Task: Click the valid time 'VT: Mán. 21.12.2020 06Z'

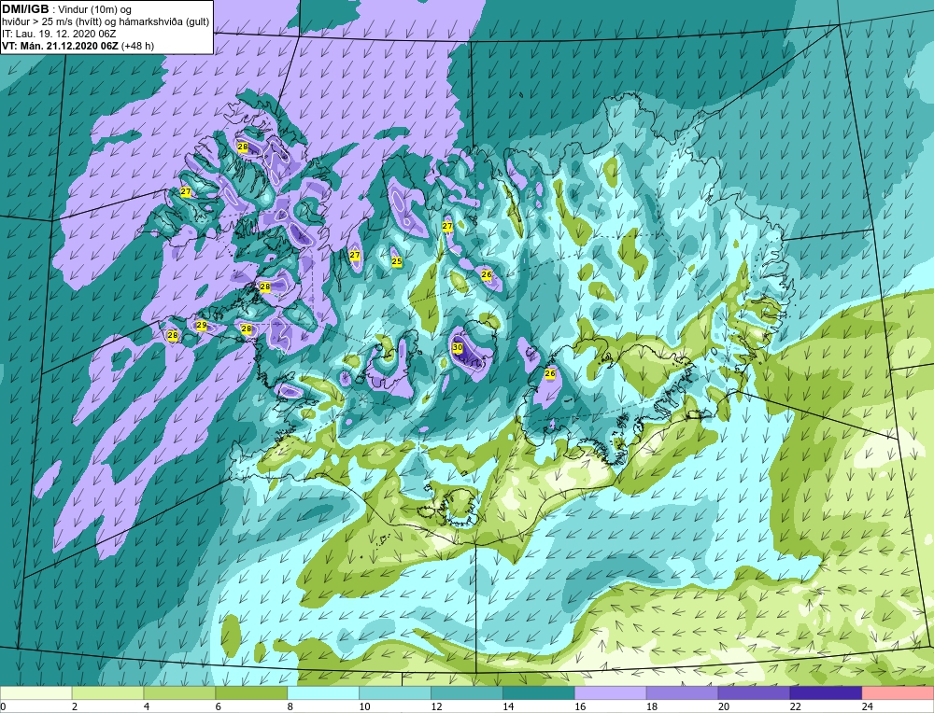Action: (60, 46)
